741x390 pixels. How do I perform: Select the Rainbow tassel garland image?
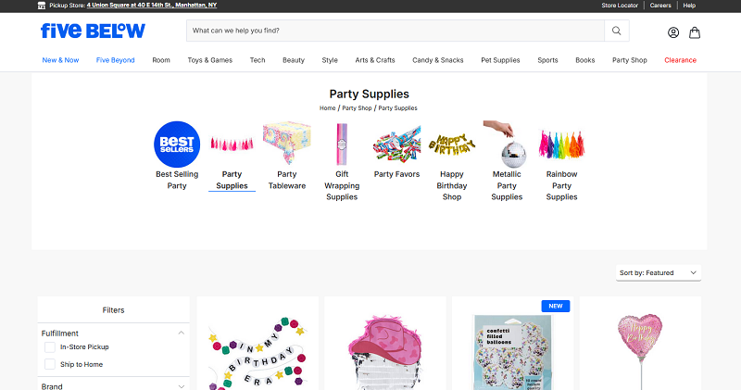(x=561, y=145)
